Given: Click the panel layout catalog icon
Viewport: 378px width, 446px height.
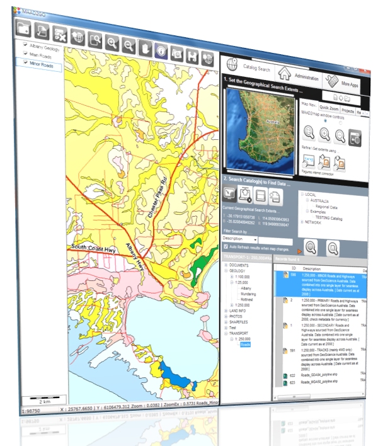Looking at the screenshot, I should coord(261,196).
